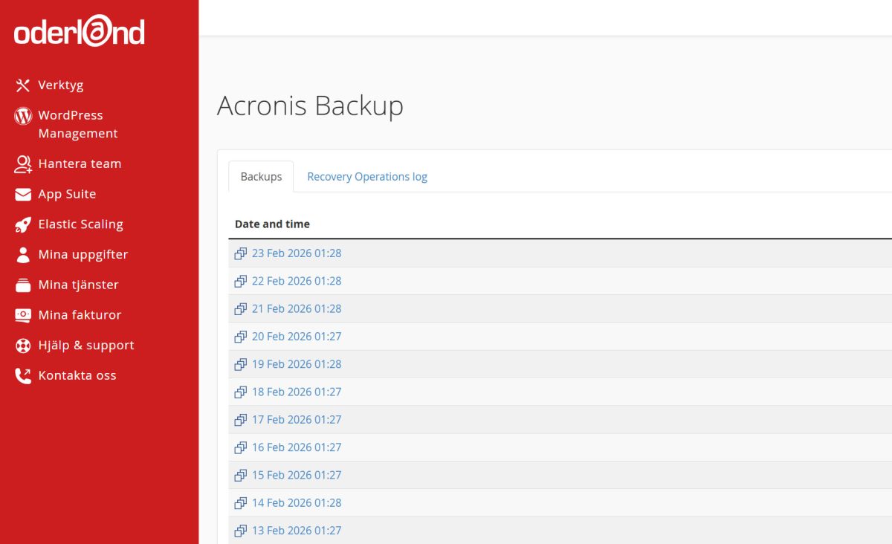Click backup icon beside 16 Feb 2026 01:27
Screen dimensions: 892x544
pyautogui.click(x=240, y=447)
